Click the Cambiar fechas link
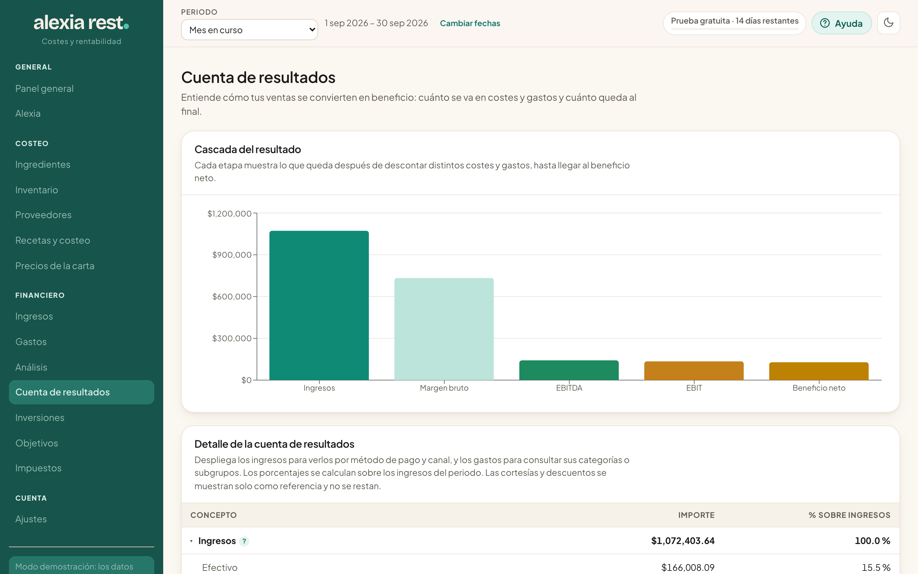 [x=470, y=23]
